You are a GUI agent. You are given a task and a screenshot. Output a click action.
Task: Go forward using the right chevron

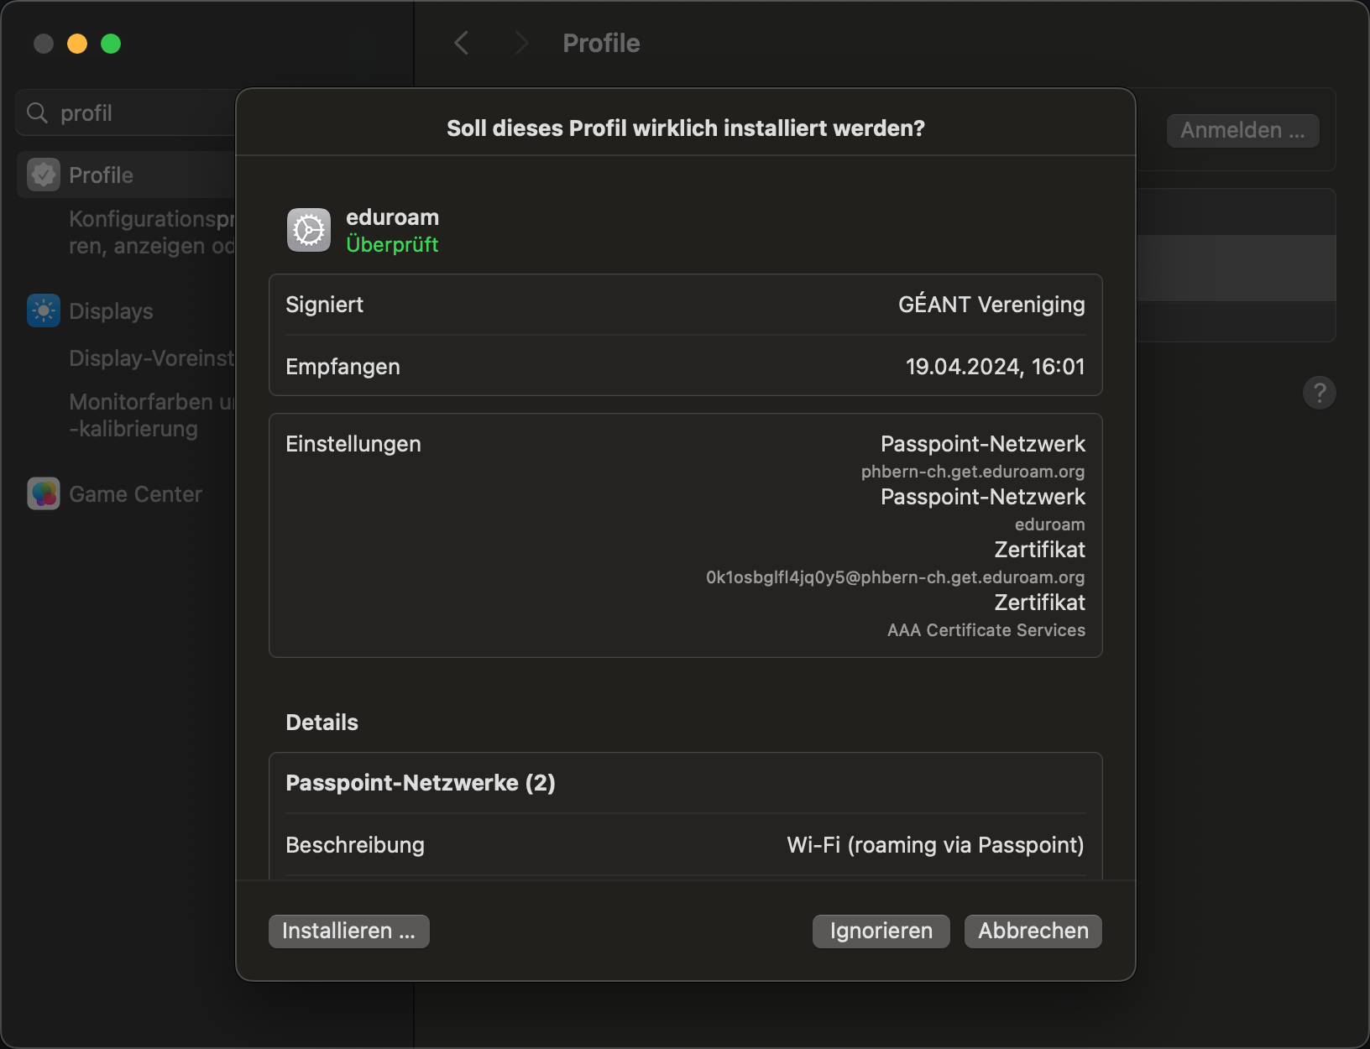click(521, 43)
